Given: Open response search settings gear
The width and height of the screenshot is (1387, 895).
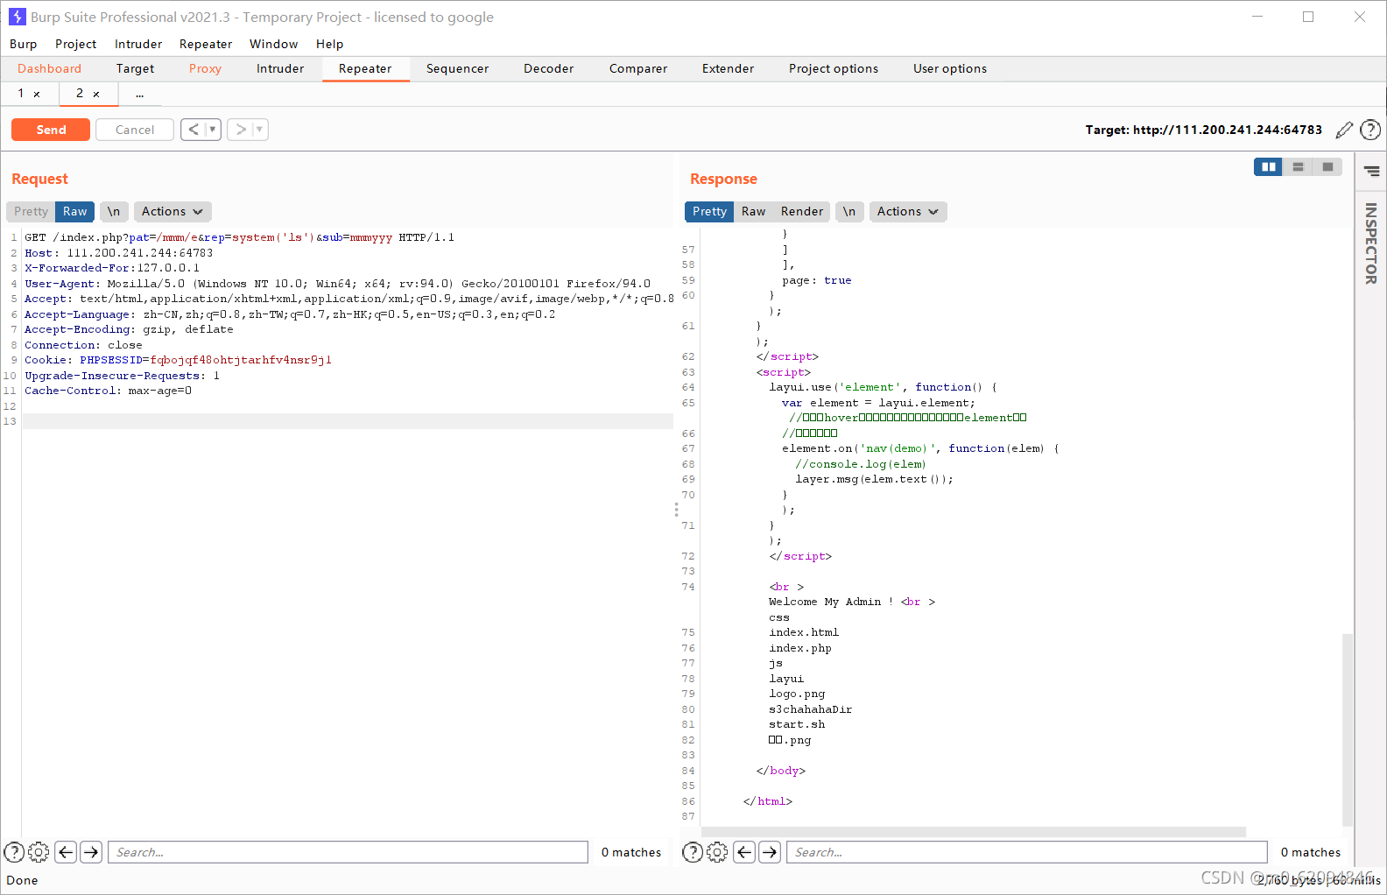Looking at the screenshot, I should click(x=717, y=852).
